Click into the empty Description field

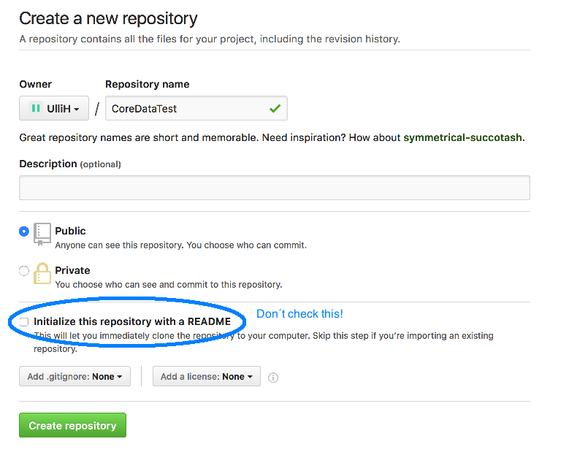tap(274, 188)
